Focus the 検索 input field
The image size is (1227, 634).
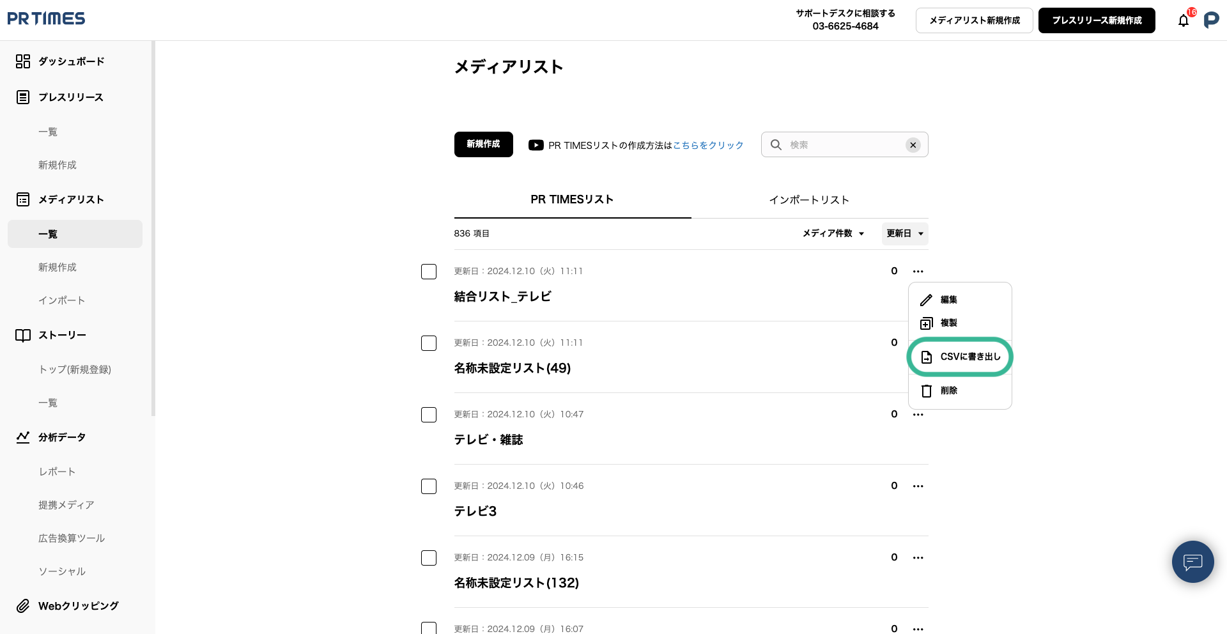pyautogui.click(x=844, y=145)
